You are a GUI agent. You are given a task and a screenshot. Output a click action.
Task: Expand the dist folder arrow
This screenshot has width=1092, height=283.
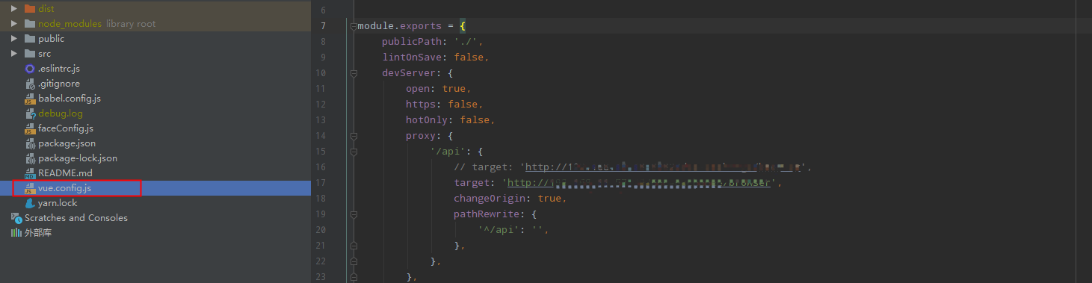[14, 8]
